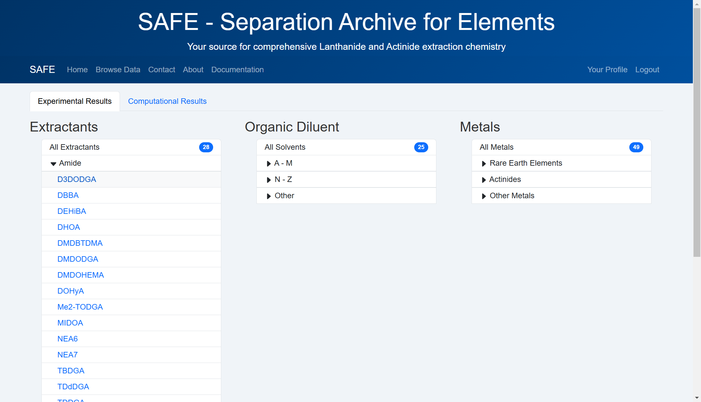
Task: Expand the Other solvents group
Action: point(346,196)
